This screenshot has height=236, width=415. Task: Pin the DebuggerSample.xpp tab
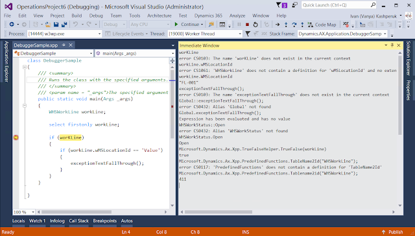(x=64, y=45)
